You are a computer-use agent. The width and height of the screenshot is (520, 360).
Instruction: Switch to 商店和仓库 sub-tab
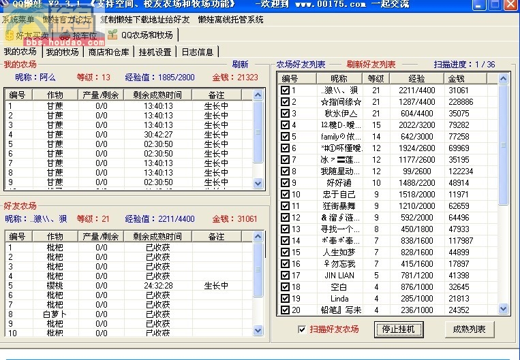[109, 52]
